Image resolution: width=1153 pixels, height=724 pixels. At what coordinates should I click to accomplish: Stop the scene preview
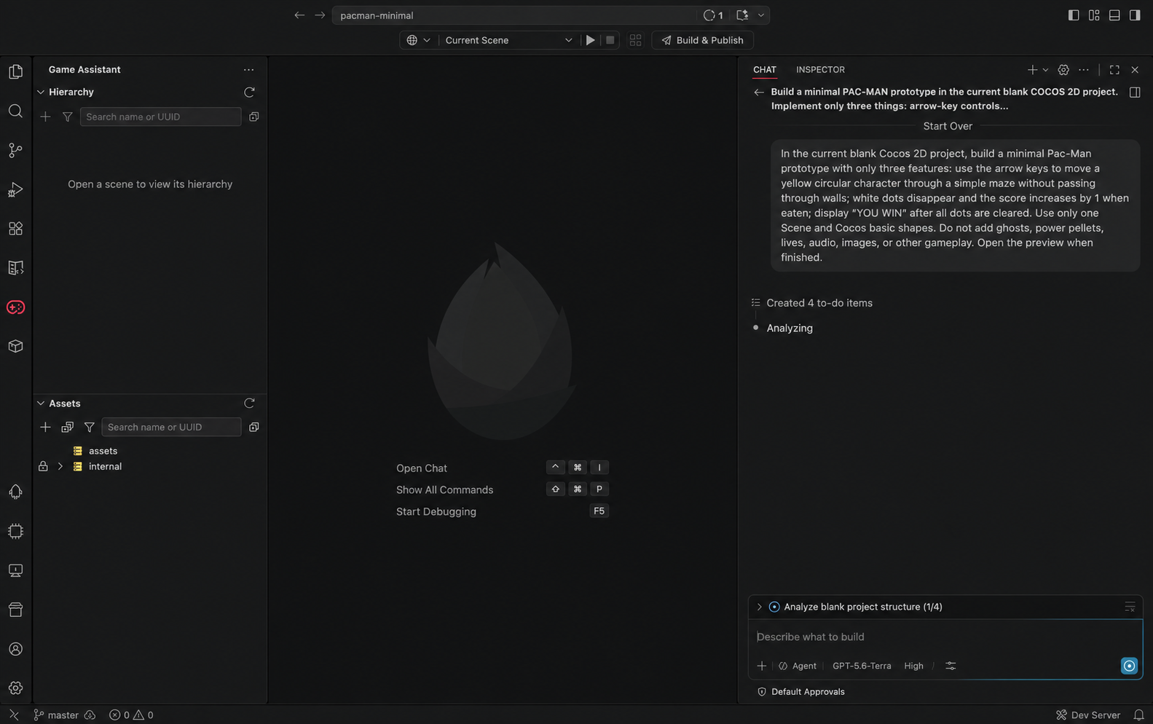(610, 40)
